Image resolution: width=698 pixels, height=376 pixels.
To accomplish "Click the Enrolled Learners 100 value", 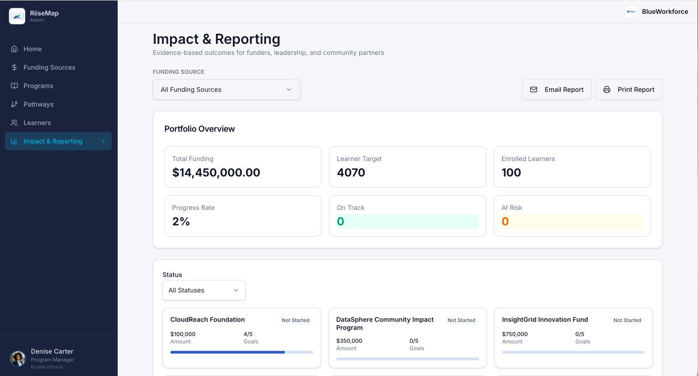I will [511, 173].
